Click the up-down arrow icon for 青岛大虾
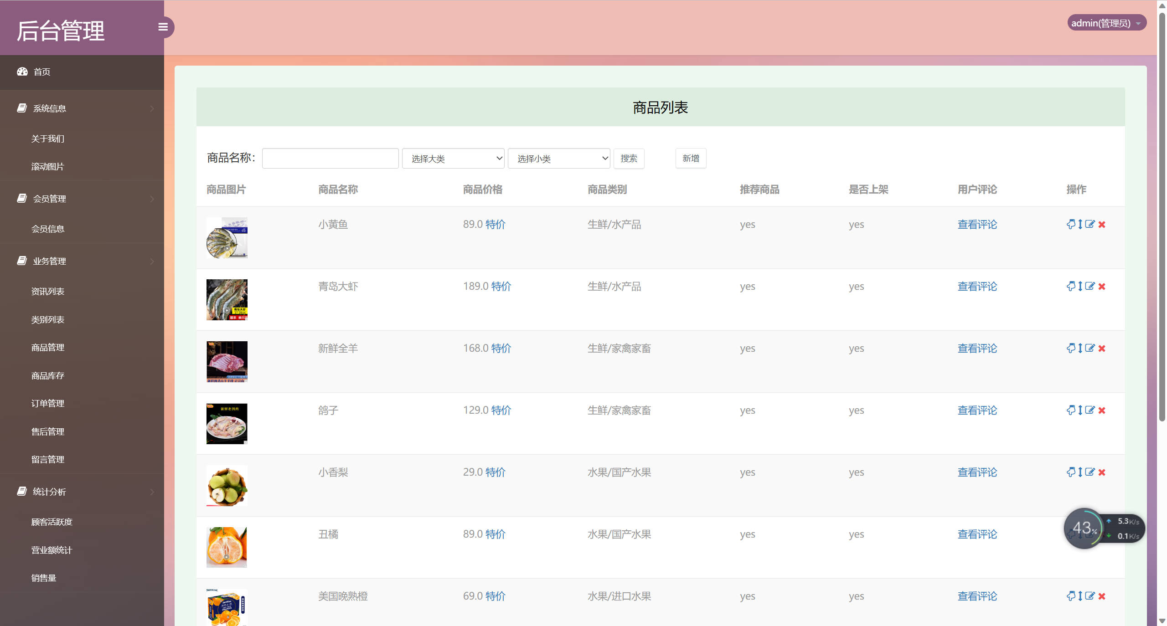The height and width of the screenshot is (626, 1167). click(x=1080, y=287)
